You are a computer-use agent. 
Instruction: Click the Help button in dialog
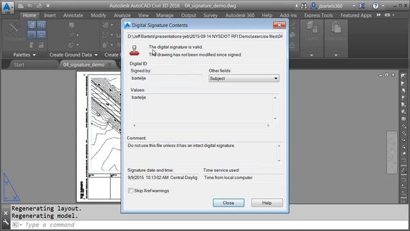pyautogui.click(x=267, y=203)
